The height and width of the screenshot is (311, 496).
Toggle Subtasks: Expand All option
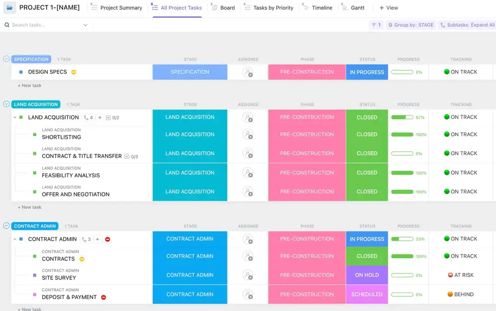click(468, 25)
